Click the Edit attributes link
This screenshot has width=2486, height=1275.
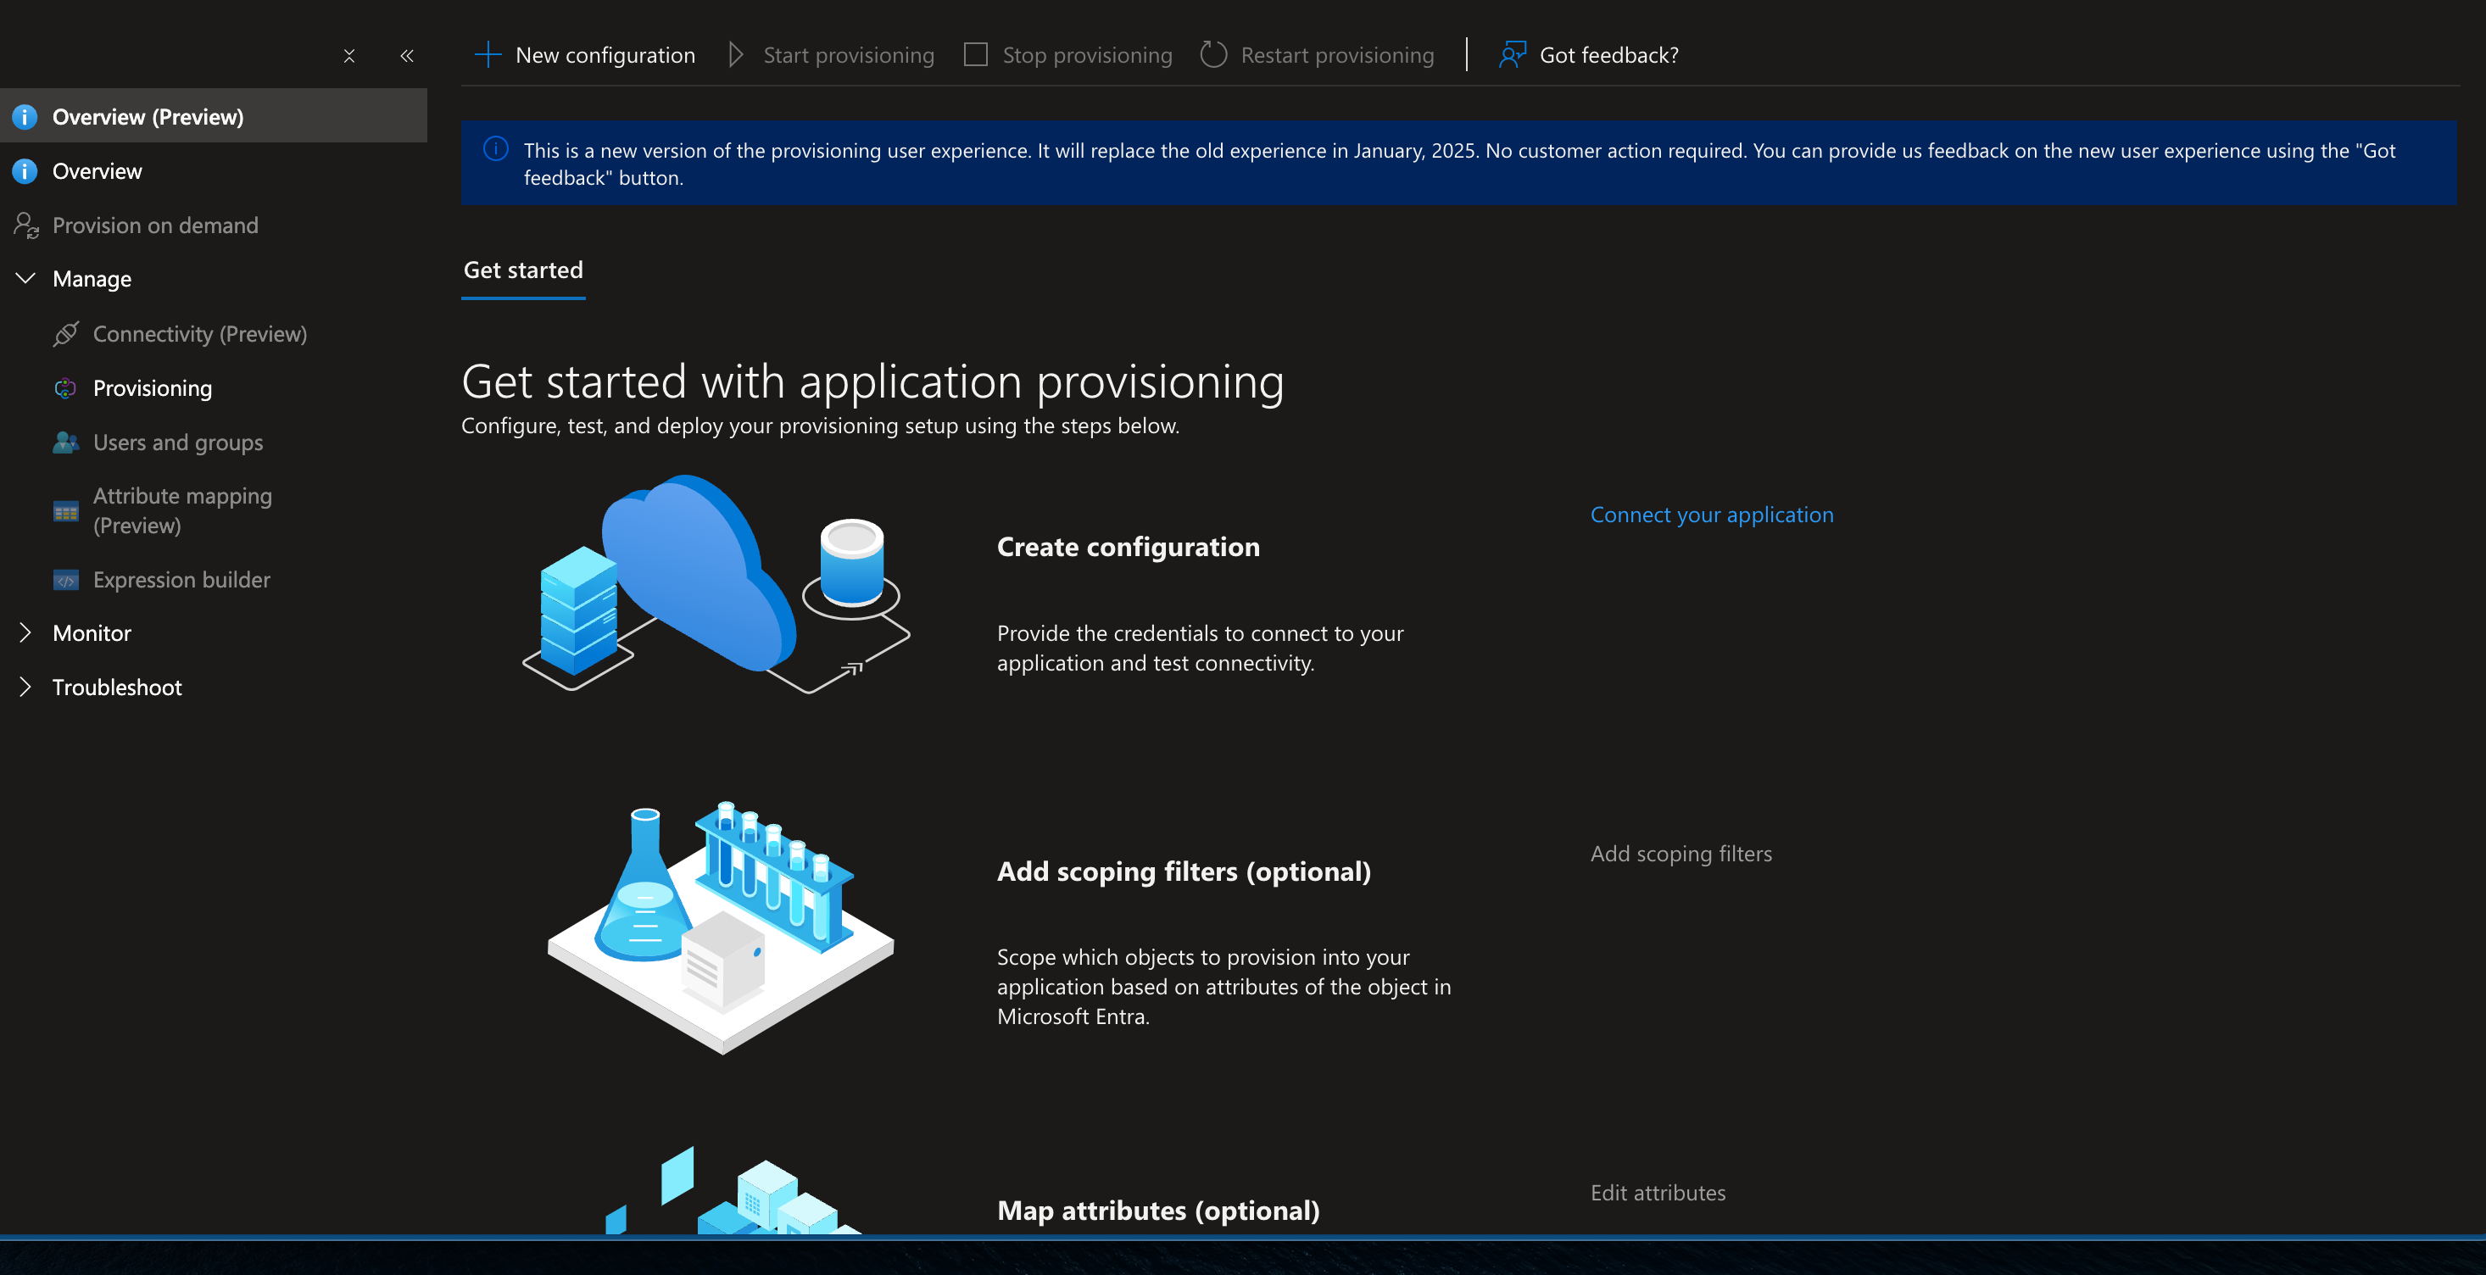pyautogui.click(x=1657, y=1192)
